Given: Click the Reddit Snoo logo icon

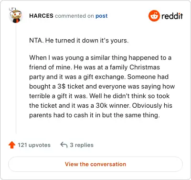Looking at the screenshot, I should (x=154, y=16).
